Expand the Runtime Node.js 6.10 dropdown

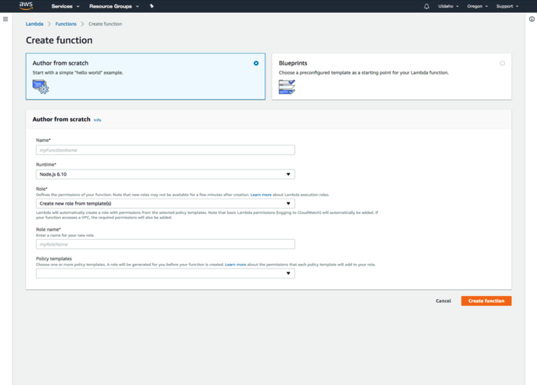click(165, 174)
